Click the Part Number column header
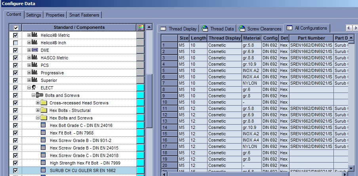This screenshot has height=176, width=358. [311, 38]
